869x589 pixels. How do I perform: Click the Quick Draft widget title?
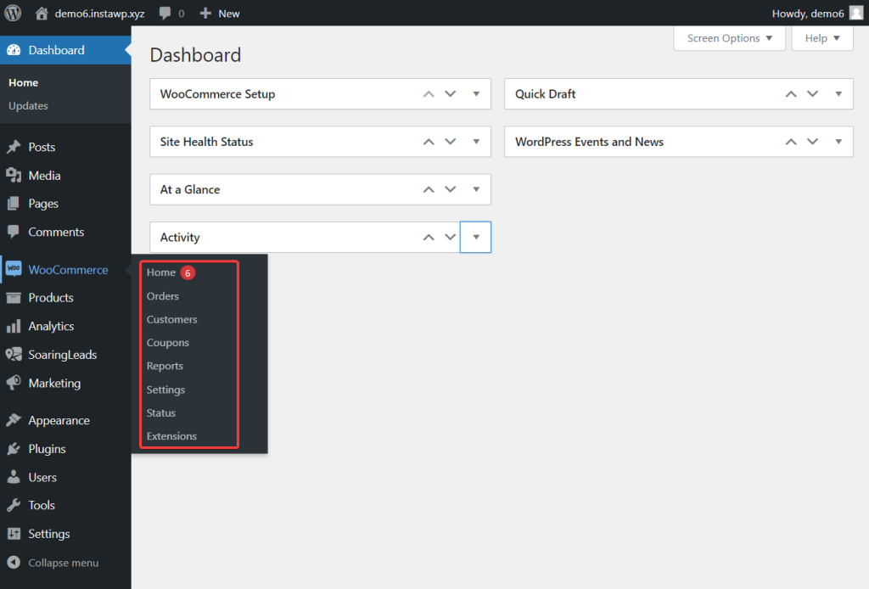coord(546,93)
